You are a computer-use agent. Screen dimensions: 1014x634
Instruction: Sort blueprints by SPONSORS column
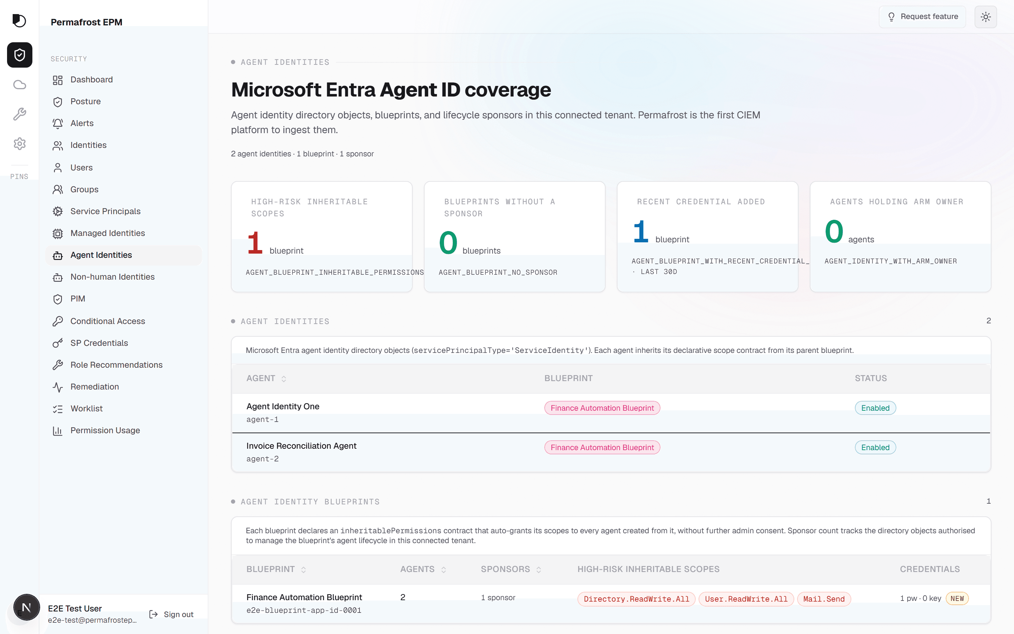(x=511, y=569)
